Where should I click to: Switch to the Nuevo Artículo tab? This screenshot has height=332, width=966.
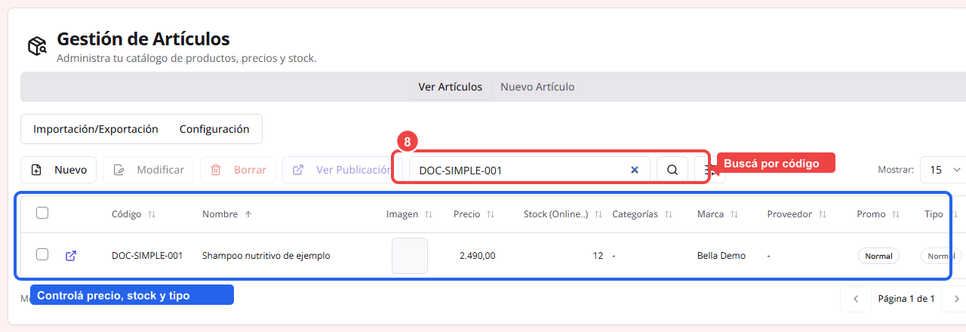[x=537, y=87]
